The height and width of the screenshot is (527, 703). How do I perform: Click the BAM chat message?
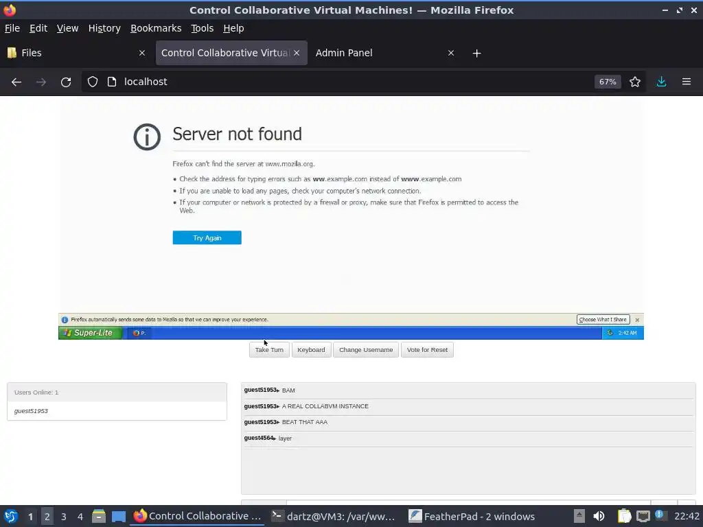[468, 390]
